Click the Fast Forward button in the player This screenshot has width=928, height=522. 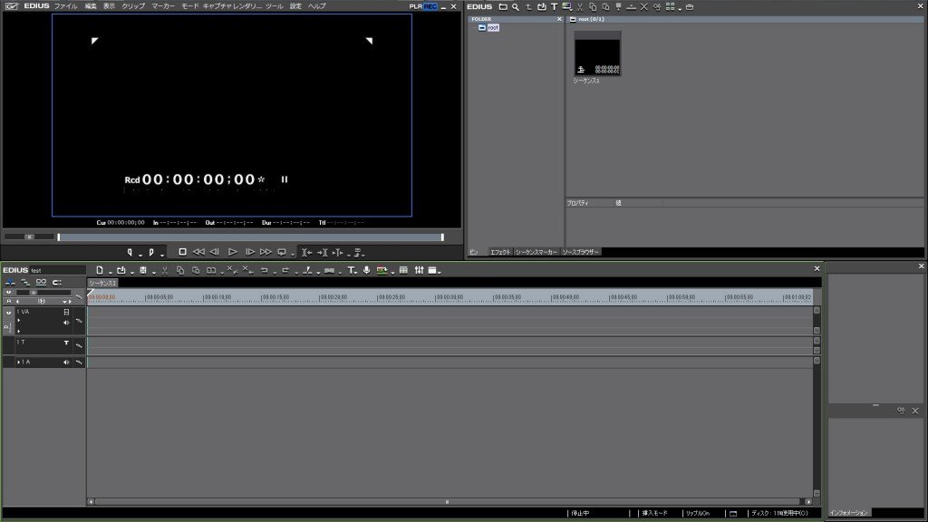(266, 252)
